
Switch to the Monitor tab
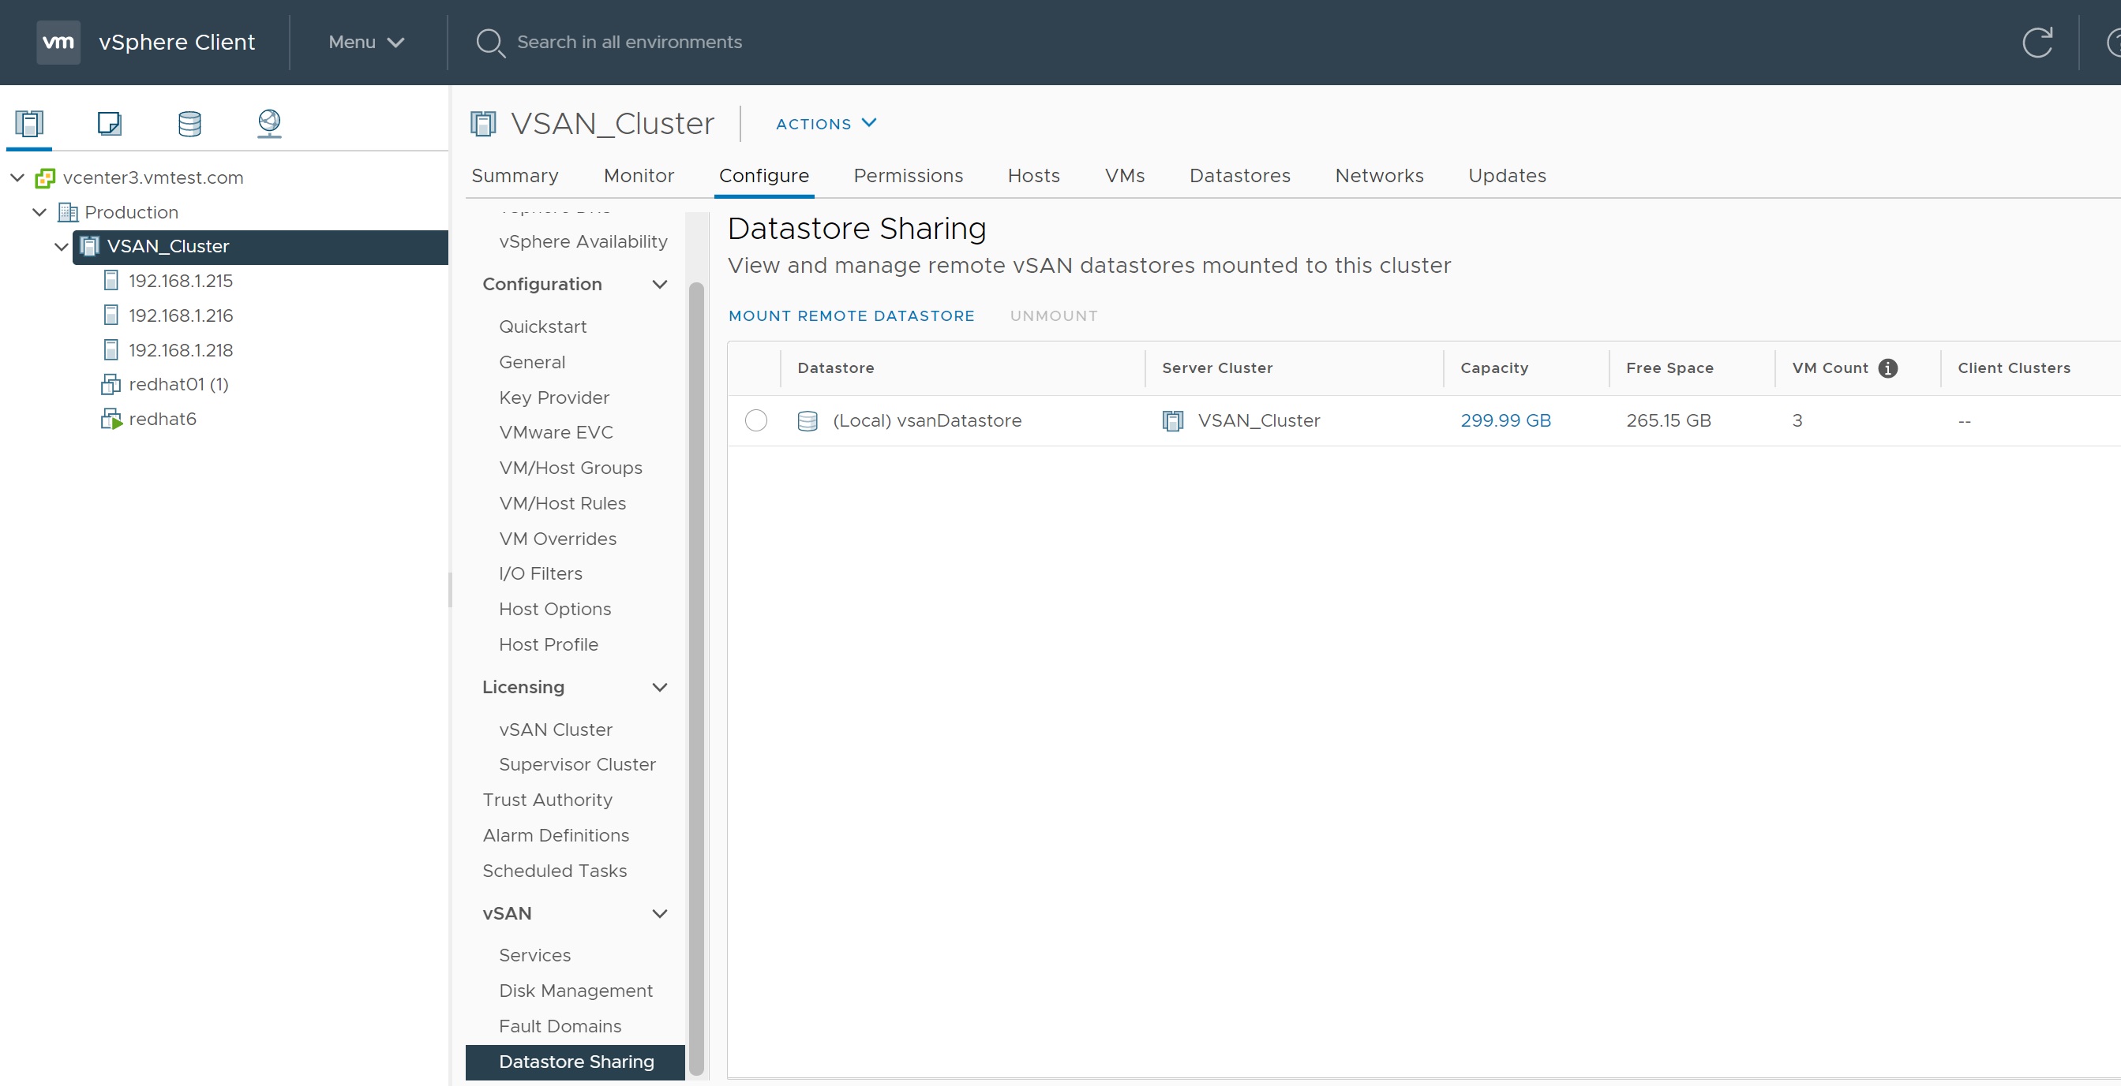(x=639, y=175)
